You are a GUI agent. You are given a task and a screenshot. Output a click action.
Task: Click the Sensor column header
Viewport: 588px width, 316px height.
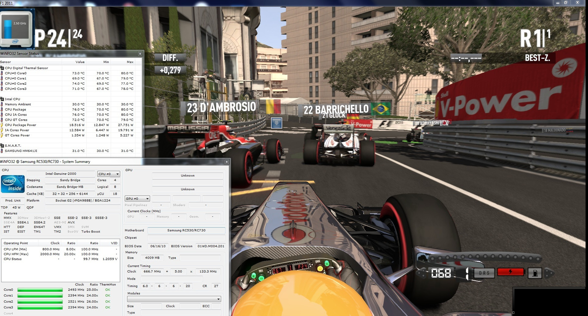click(31, 62)
